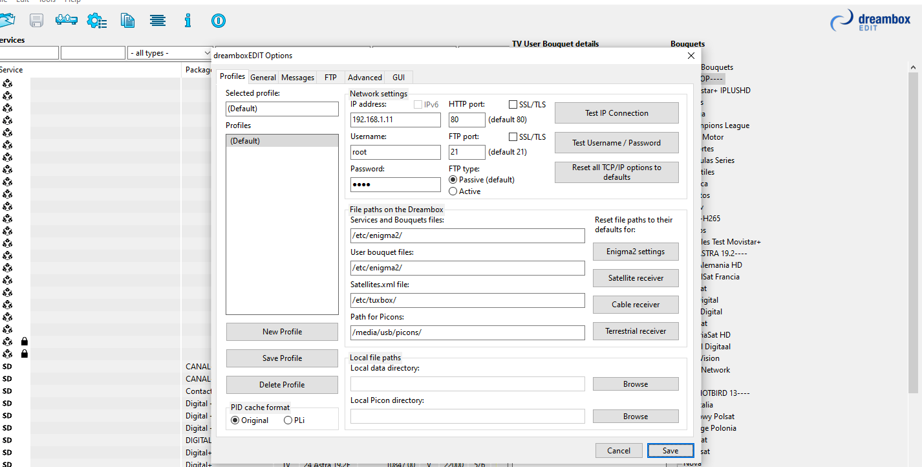Screen dimensions: 922x467
Task: Open the info 'i' toolbar icon
Action: 188,21
